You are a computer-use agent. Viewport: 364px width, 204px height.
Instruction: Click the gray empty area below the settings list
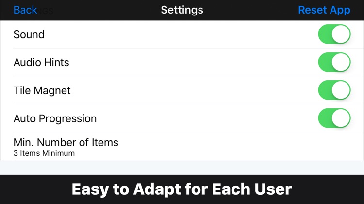pyautogui.click(x=182, y=167)
